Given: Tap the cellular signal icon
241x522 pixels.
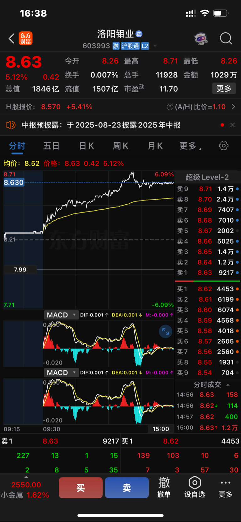Looking at the screenshot, I should point(191,13).
